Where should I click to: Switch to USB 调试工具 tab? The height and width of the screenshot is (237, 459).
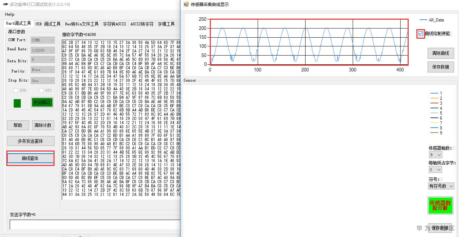[x=48, y=24]
